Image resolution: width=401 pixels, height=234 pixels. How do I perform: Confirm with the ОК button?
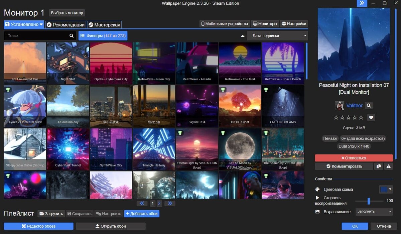355,226
